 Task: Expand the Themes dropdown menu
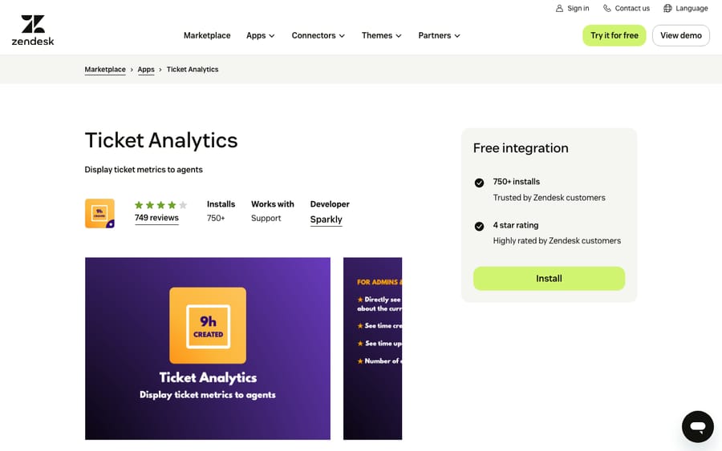[x=381, y=35]
